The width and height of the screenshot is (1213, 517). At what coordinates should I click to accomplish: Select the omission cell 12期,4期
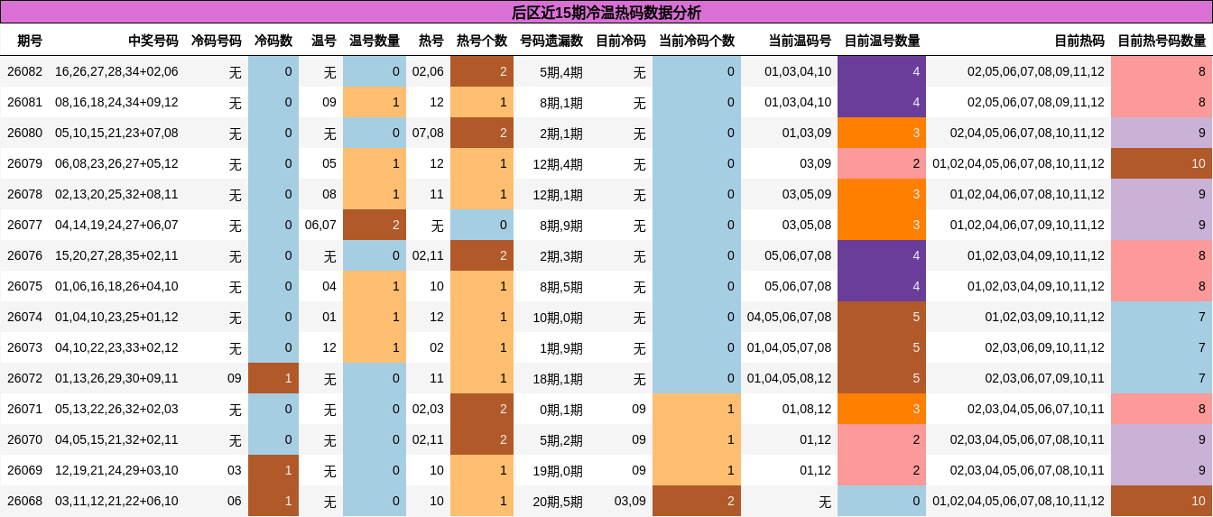[558, 164]
